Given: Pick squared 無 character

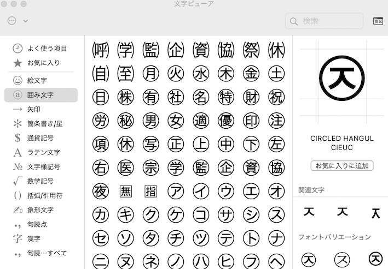Looking at the screenshot, I should point(125,192).
